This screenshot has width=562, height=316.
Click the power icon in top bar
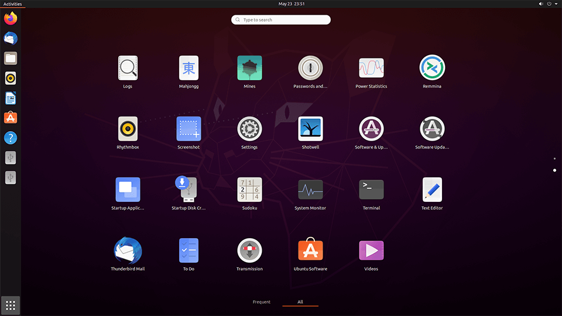(549, 4)
